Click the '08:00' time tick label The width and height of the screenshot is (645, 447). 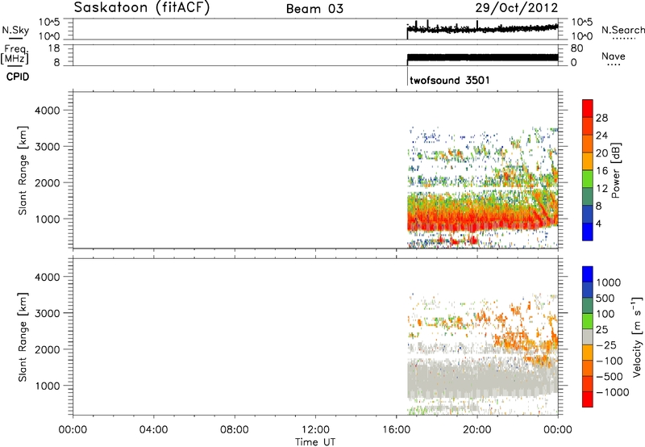coord(234,430)
